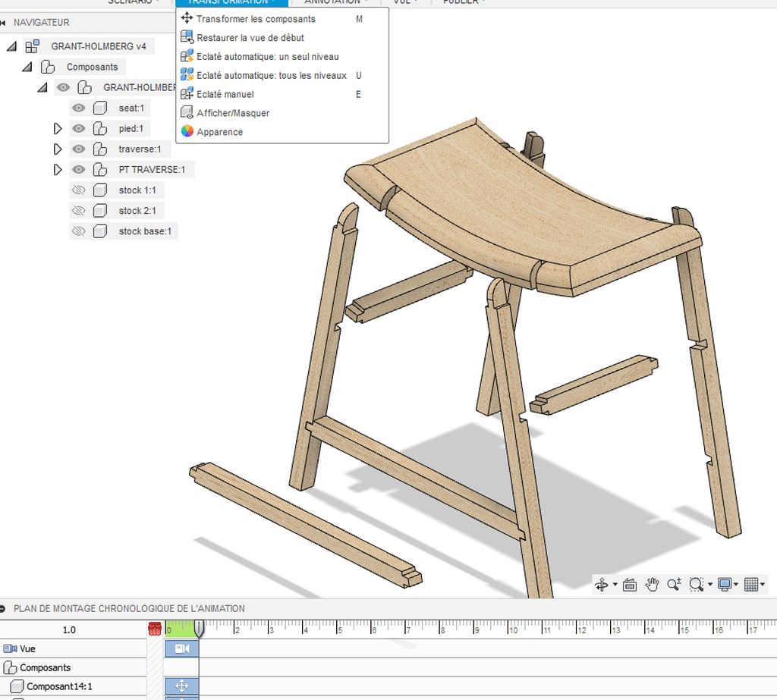The height and width of the screenshot is (700, 777).
Task: Select the Zoom magnifier tool
Action: point(674,584)
